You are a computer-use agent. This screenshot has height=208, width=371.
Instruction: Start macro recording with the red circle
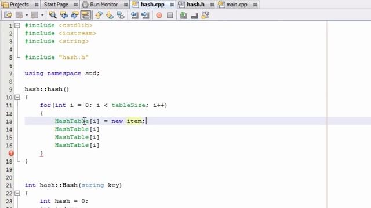click(x=159, y=16)
